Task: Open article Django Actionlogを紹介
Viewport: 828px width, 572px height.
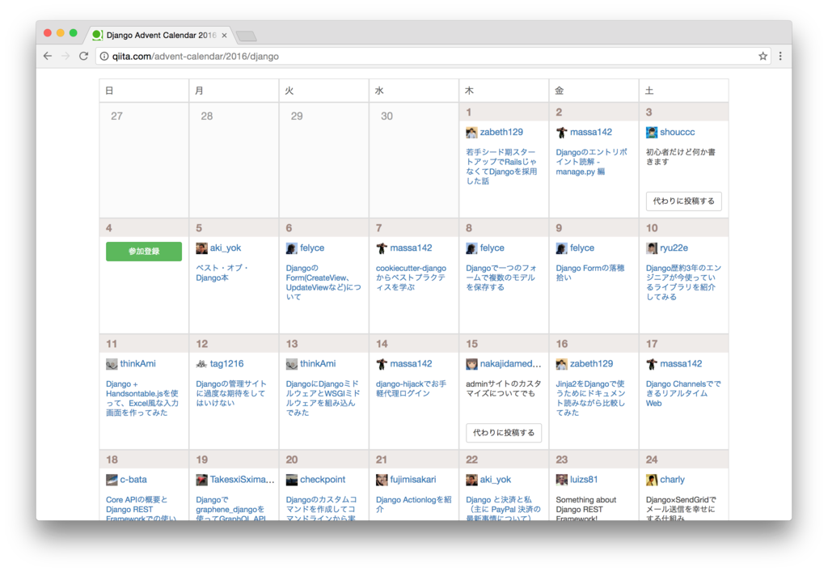Action: tap(413, 504)
